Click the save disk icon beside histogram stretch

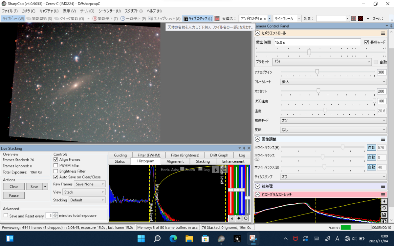tap(384, 215)
